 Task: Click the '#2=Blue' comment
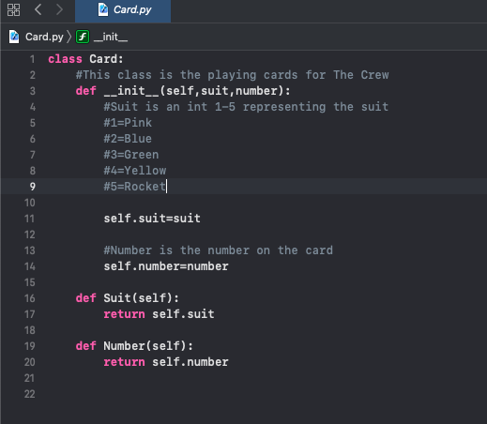pyautogui.click(x=128, y=139)
